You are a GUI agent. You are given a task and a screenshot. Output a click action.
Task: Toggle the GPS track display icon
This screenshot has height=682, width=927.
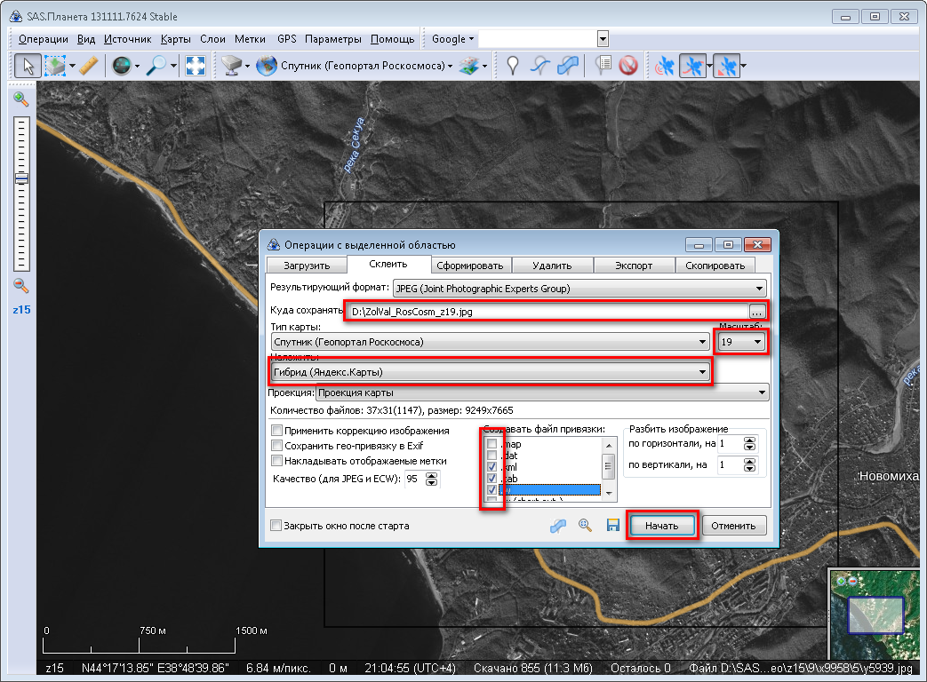pyautogui.click(x=693, y=66)
